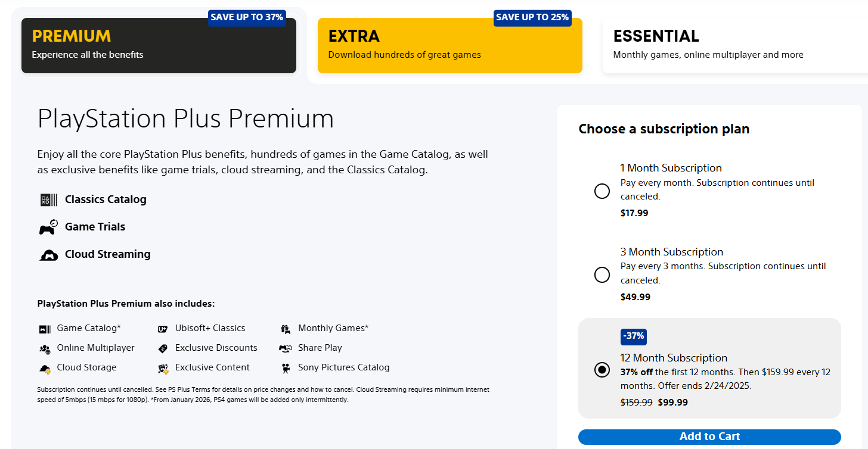Click the Cloud Storage icon
The width and height of the screenshot is (868, 449).
coord(45,367)
